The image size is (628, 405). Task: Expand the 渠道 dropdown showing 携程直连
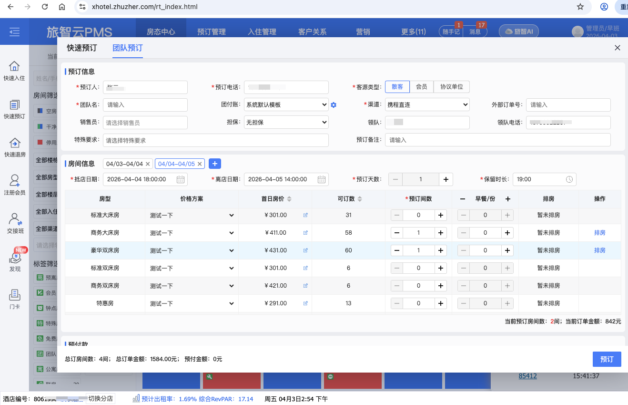coord(427,104)
